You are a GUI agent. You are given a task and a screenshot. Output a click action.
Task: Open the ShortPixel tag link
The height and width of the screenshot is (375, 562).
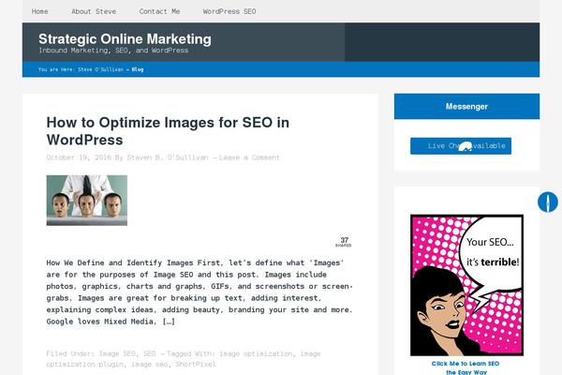coord(196,365)
